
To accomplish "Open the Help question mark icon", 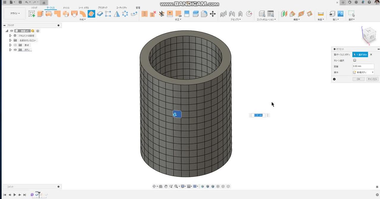I will click(370, 2).
